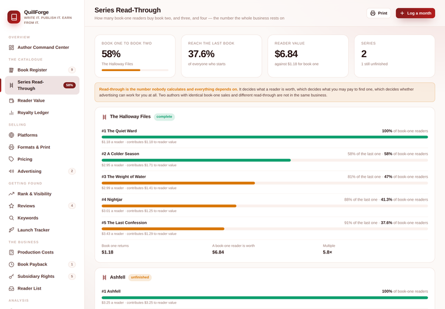Viewport: 445px width, 309px height.
Task: Click the Subsidiary Rights key icon
Action: (11, 276)
